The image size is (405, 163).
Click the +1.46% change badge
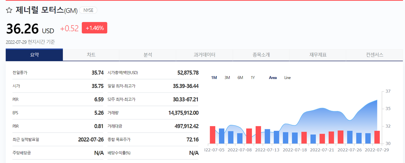(x=95, y=28)
